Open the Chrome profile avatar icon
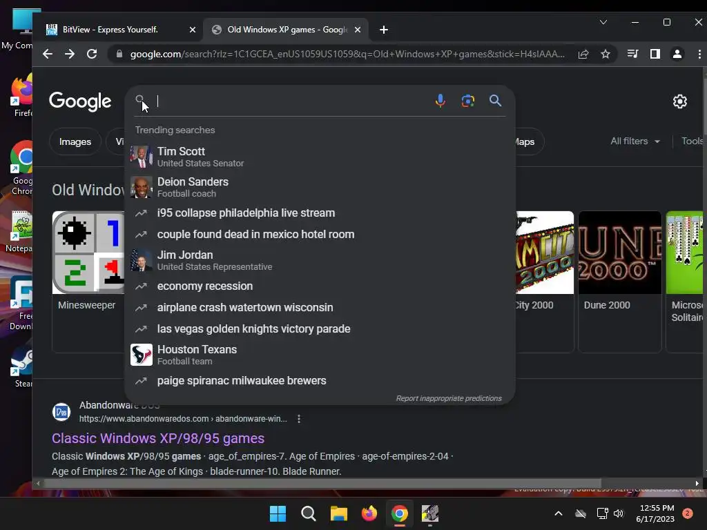The width and height of the screenshot is (707, 530). coord(677,54)
